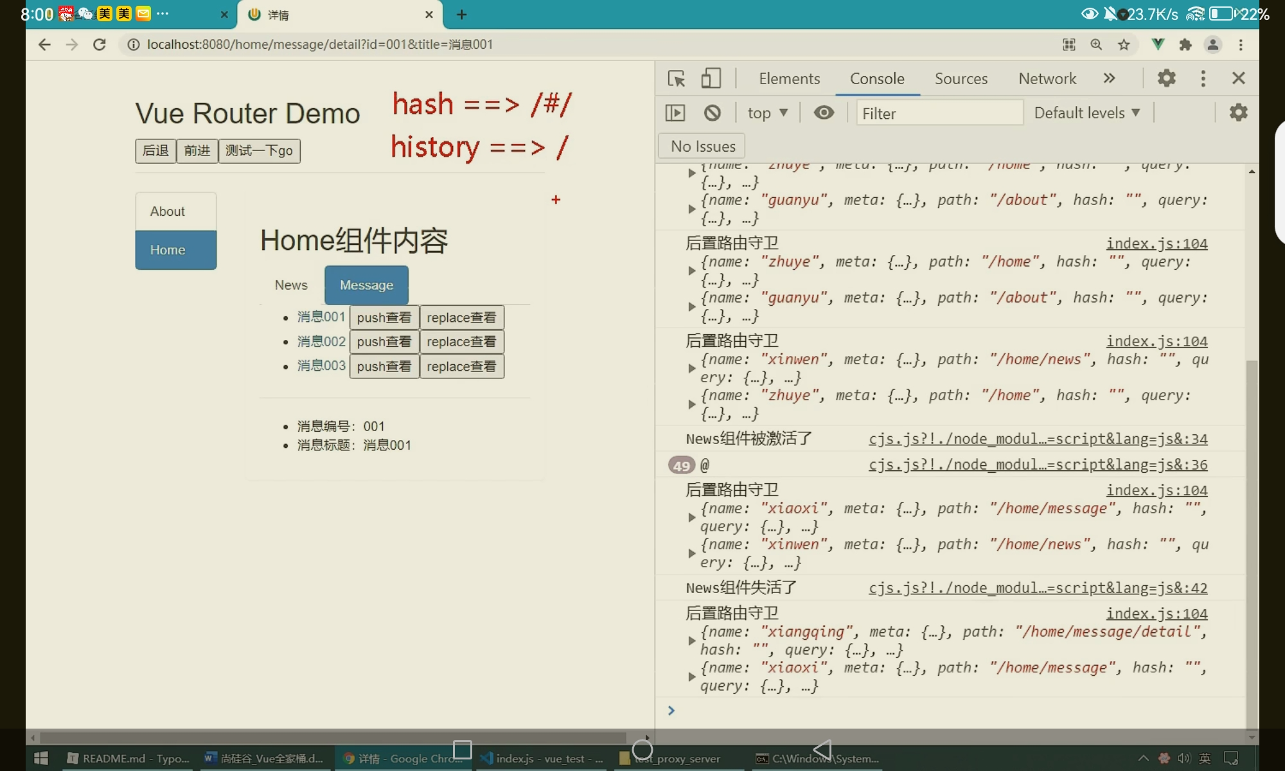Open DevTools settings gear icon

(x=1166, y=78)
